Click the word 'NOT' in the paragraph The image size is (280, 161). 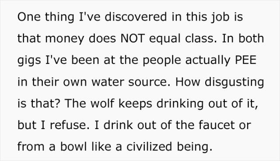132,38
